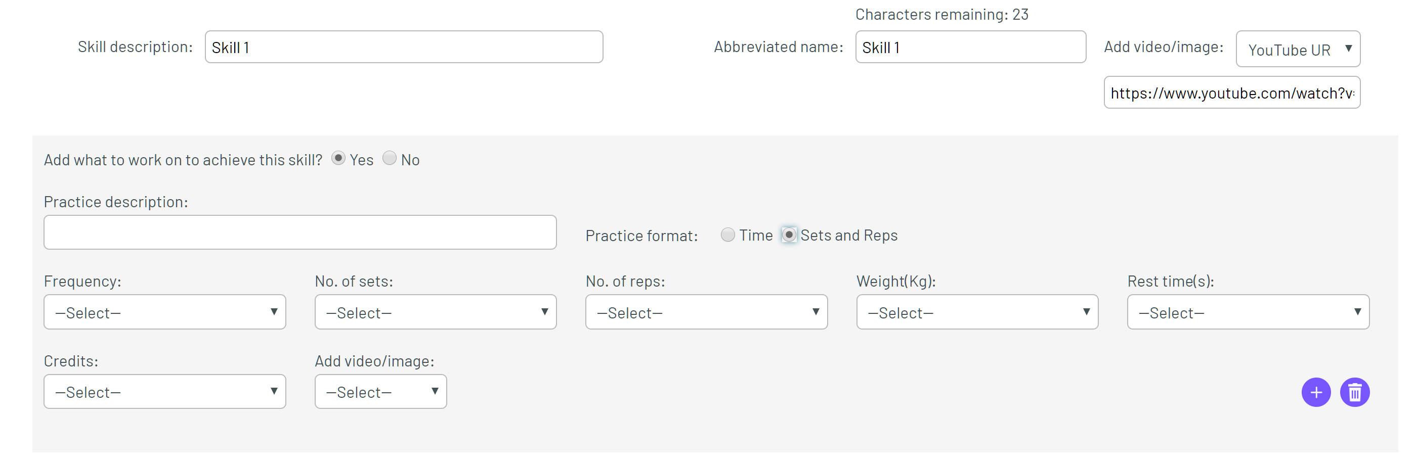Screen dimensions: 1414x464
Task: Click the Practice description input field
Action: point(299,233)
